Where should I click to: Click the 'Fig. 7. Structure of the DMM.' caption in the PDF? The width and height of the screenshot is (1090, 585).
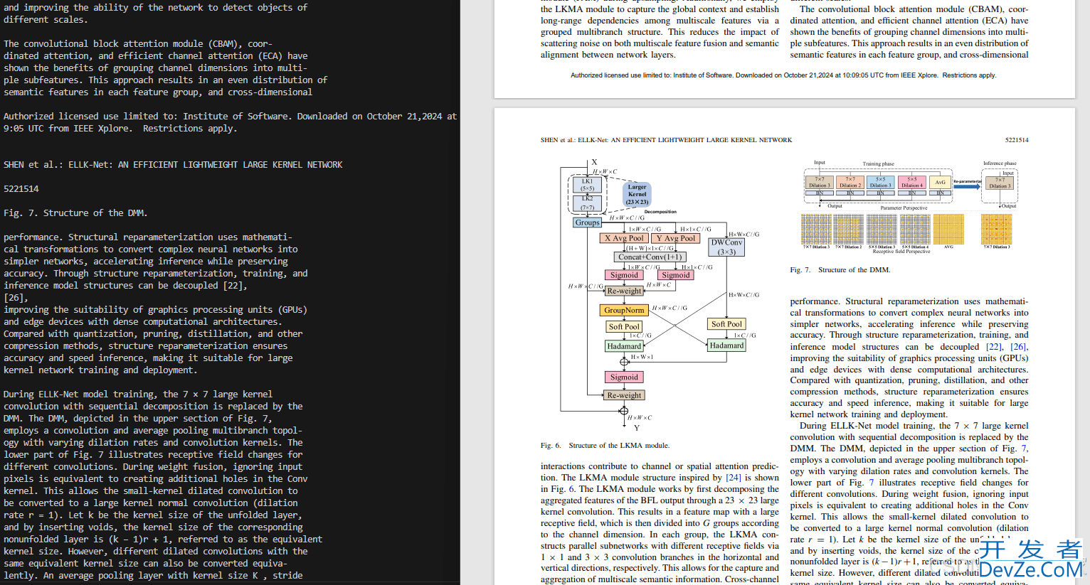(840, 270)
